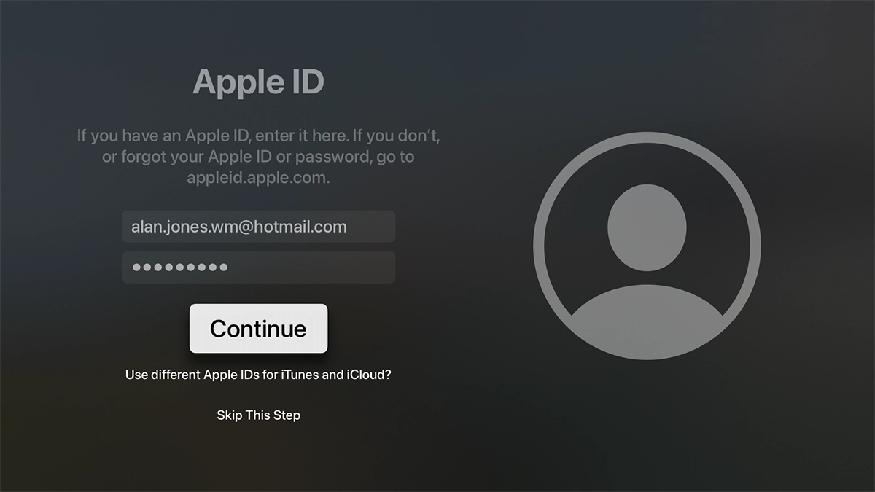Focus the Apple ID email field

(x=258, y=227)
